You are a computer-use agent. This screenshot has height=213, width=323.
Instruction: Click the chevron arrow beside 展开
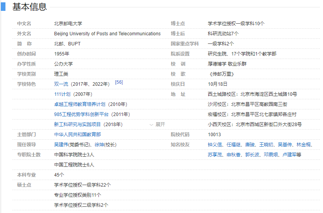pos(151,125)
